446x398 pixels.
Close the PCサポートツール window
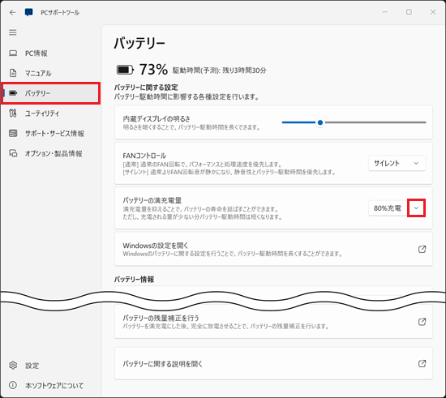point(433,12)
